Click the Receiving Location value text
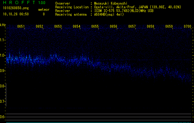 [x=137, y=7]
